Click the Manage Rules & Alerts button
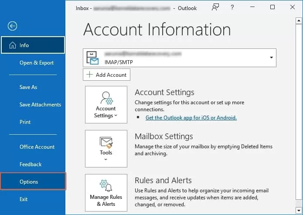Image resolution: width=303 pixels, height=215 pixels. point(106,193)
